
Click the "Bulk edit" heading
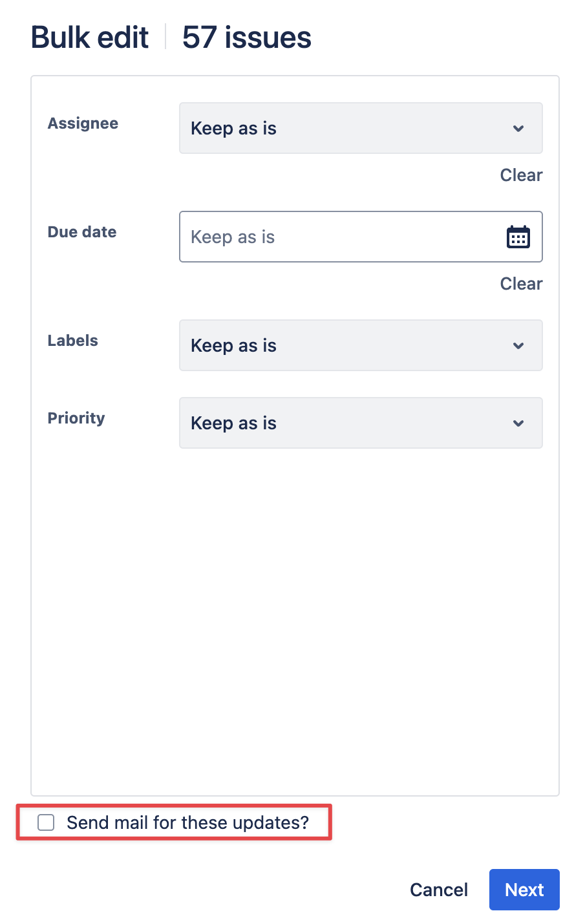point(90,38)
